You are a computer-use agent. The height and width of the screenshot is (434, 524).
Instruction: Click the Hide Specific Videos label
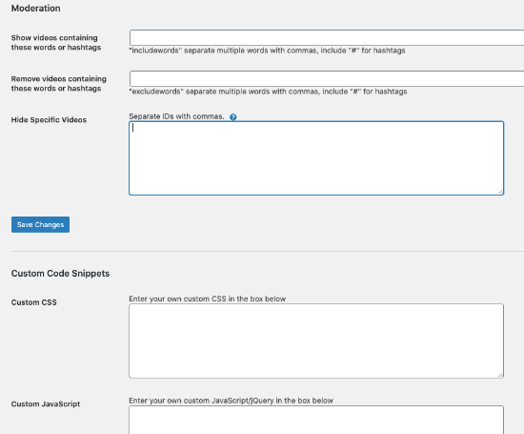(49, 120)
